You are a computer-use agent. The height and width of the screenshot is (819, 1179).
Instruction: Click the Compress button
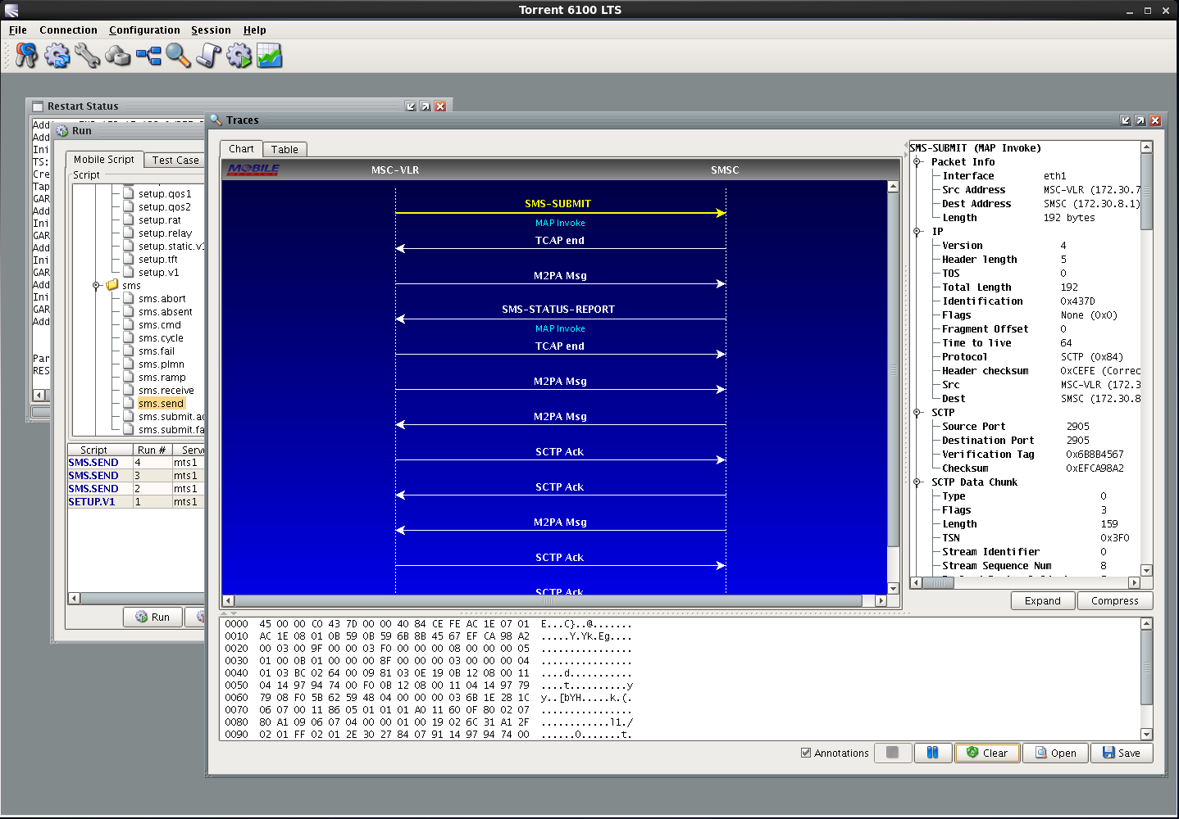(1115, 600)
